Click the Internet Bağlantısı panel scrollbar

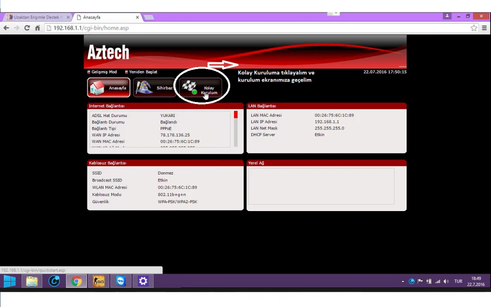236,129
